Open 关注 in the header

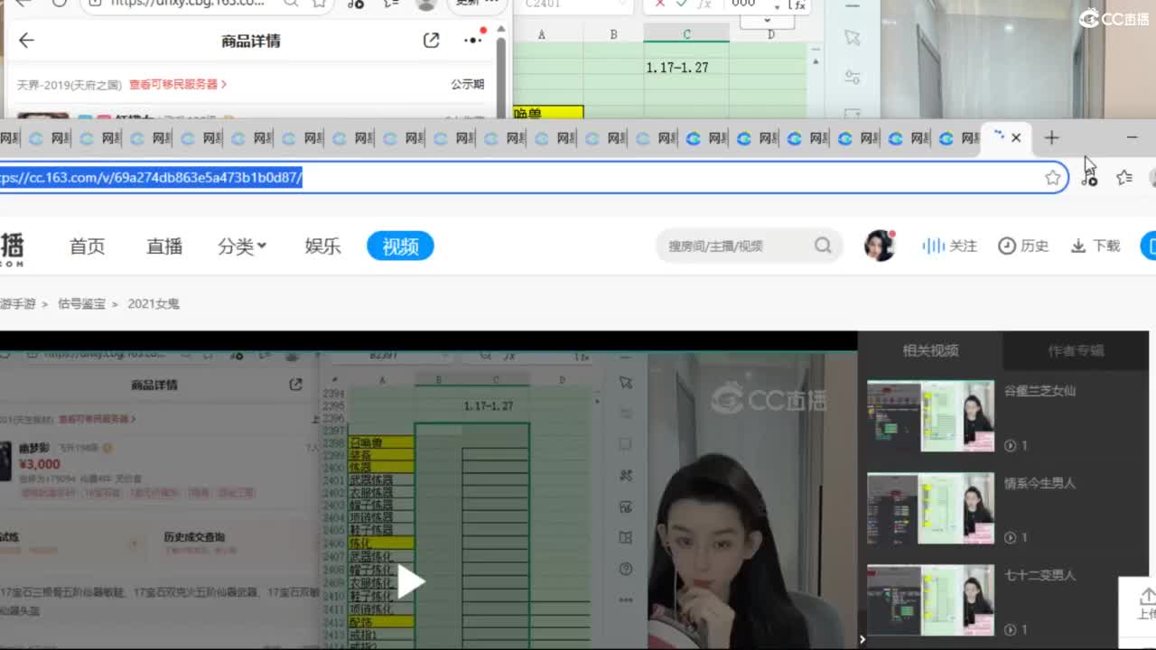click(949, 246)
